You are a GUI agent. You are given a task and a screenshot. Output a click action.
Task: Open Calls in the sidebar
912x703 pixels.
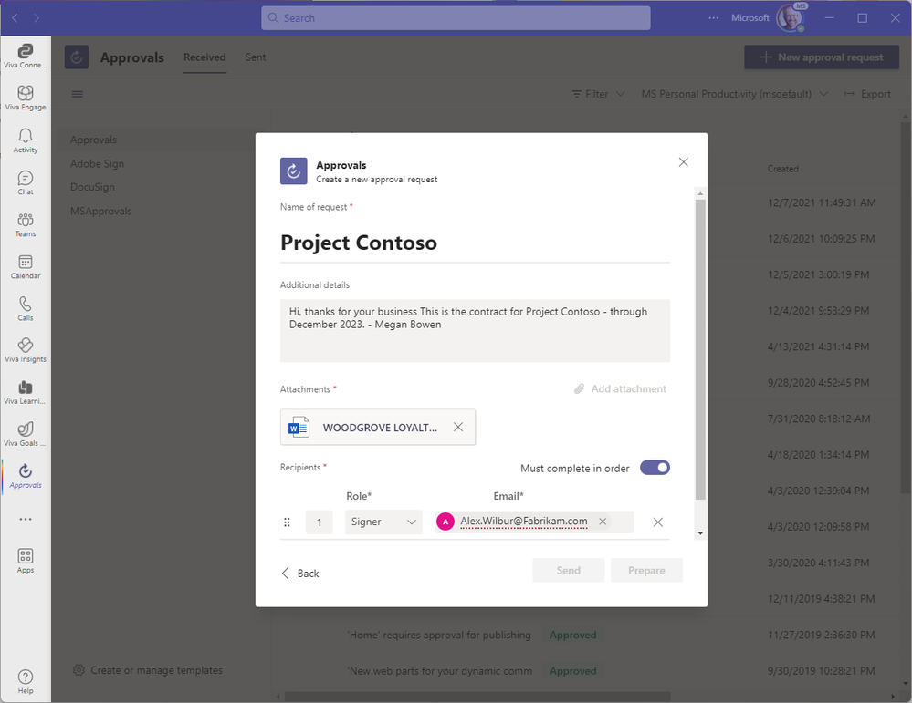tap(25, 309)
